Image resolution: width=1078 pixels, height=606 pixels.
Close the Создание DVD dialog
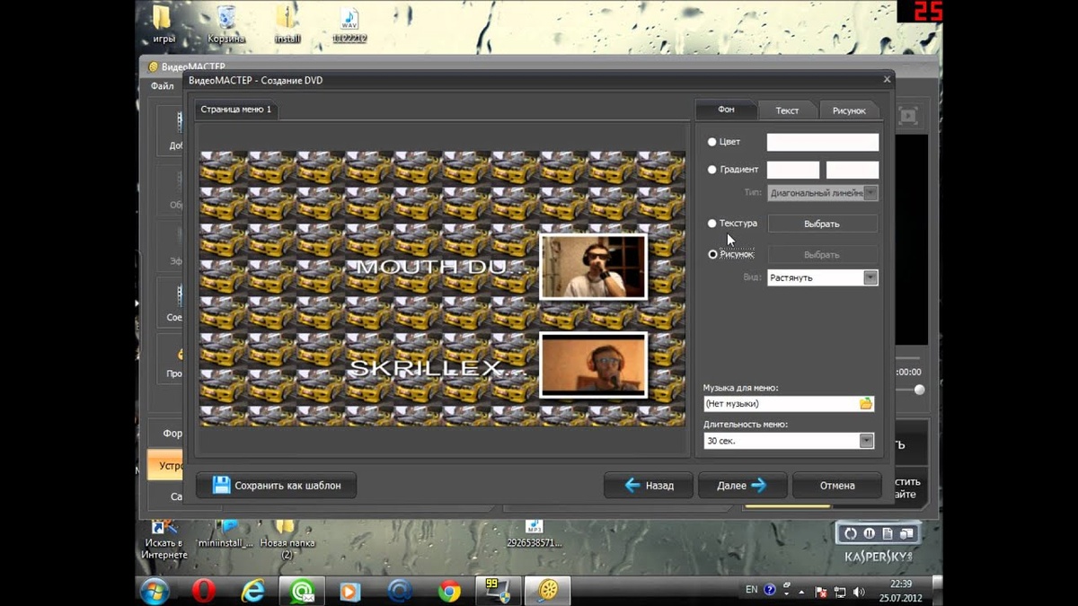click(x=887, y=80)
